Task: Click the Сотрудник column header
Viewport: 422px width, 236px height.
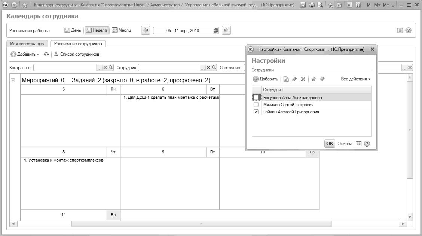Action: [x=316, y=90]
